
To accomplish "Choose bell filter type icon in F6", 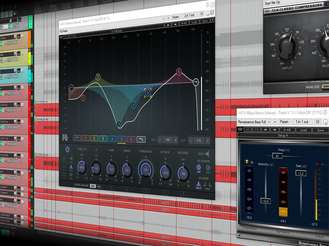I will pyautogui.click(x=71, y=167).
